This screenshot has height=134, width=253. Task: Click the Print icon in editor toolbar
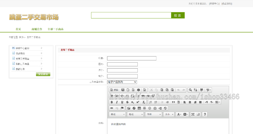pos(138,90)
